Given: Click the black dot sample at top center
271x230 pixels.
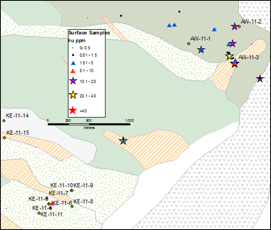Looking at the screenshot, I should [x=121, y=16].
